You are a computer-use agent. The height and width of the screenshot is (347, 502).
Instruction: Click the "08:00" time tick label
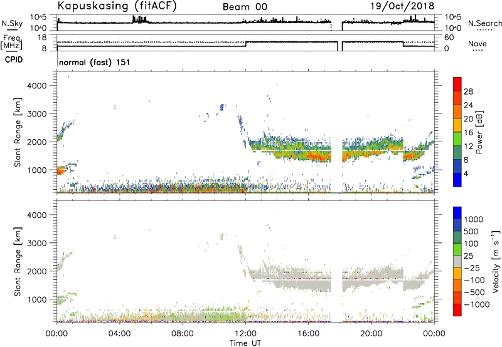[x=183, y=334]
